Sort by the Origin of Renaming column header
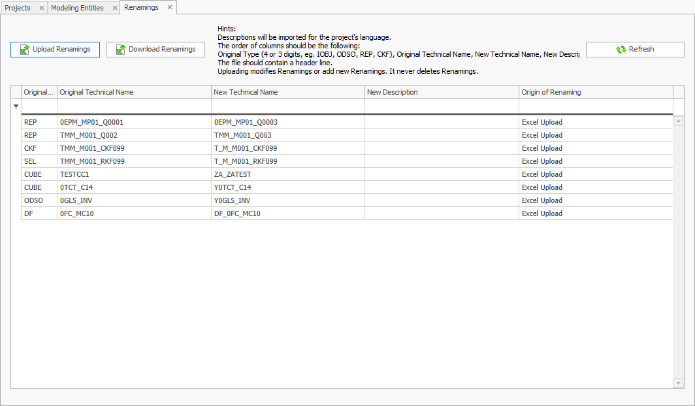The width and height of the screenshot is (695, 406). 595,91
